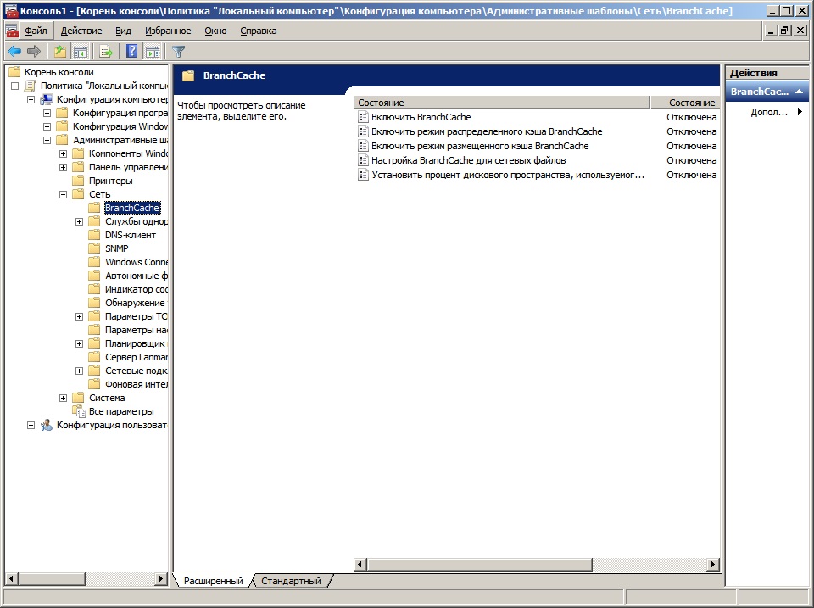This screenshot has width=814, height=608.
Task: Collapse the 'Административные шаблоны' node
Action: (x=47, y=140)
